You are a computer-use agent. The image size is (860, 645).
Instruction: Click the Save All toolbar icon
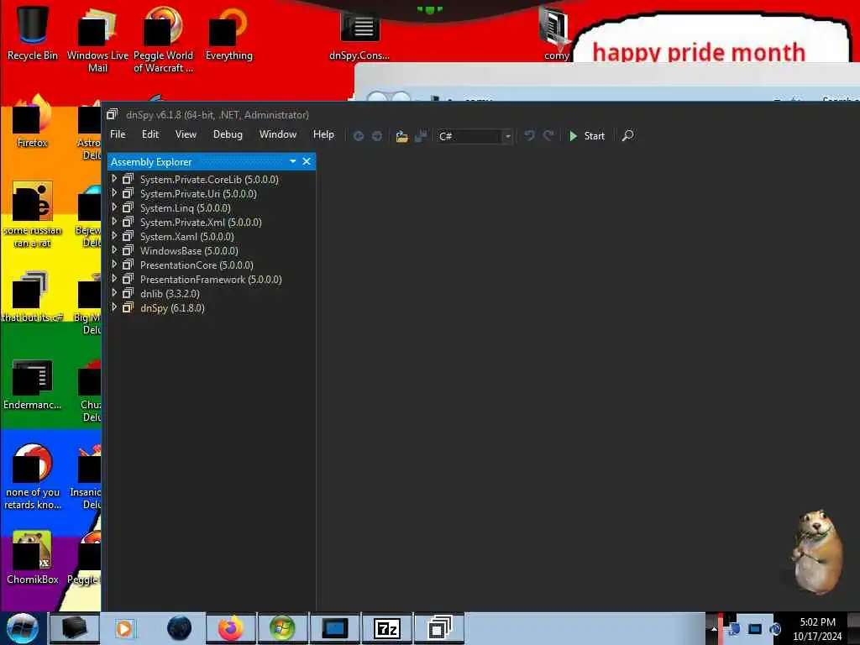[x=421, y=136]
